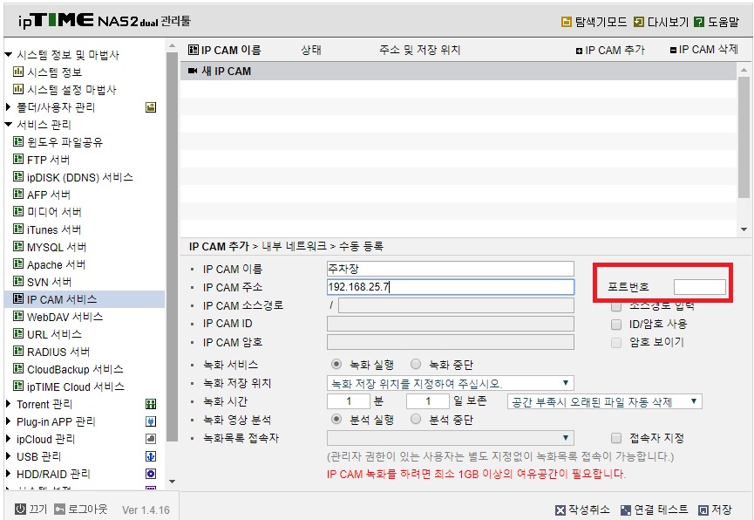Open the 공간 부족시 오래된 파일 자동 삭제 dropdown

pos(604,401)
